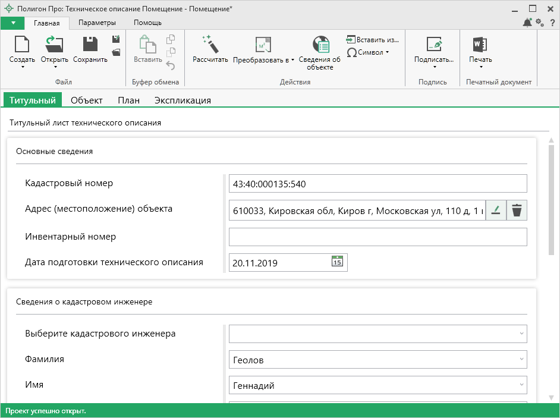560x418 pixels.
Task: Click the Вставить из... button
Action: (373, 40)
